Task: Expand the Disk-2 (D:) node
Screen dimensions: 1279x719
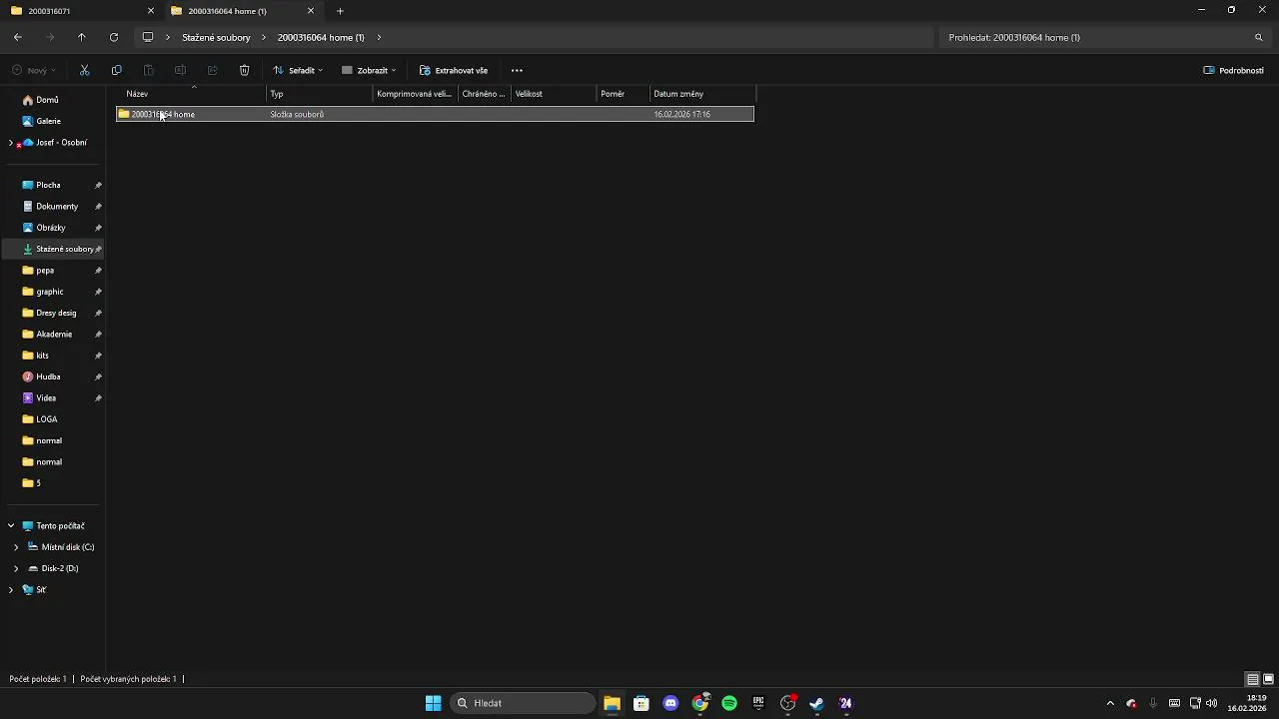Action: [16, 568]
